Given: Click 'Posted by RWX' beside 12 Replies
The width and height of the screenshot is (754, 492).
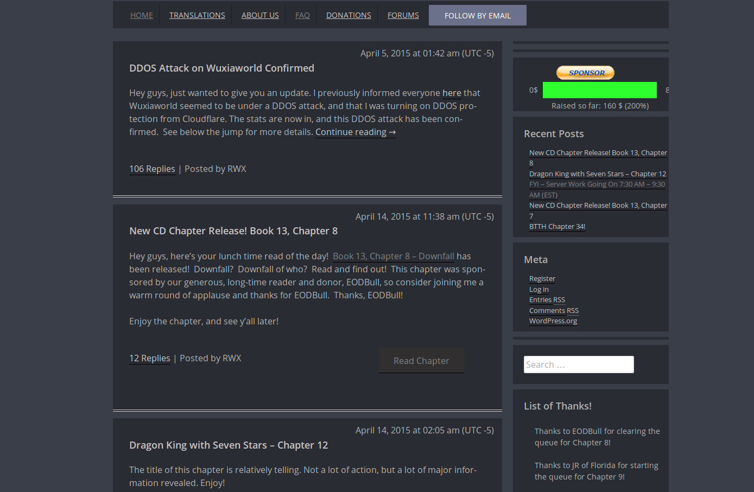Looking at the screenshot, I should (x=211, y=358).
